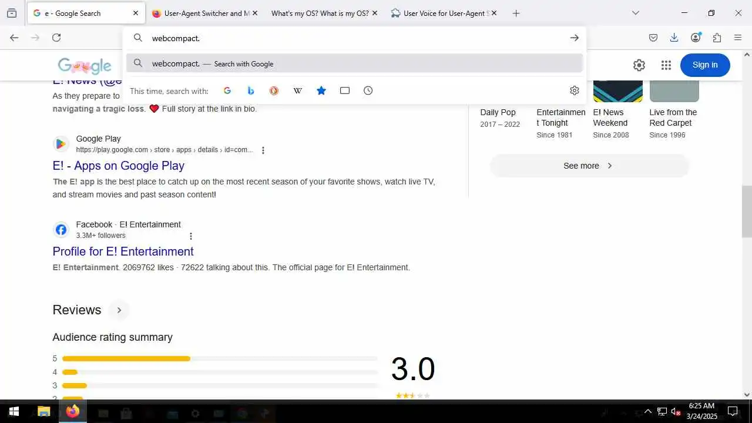Click the "Reviews" heading
Viewport: 752px width, 423px height.
(x=77, y=310)
